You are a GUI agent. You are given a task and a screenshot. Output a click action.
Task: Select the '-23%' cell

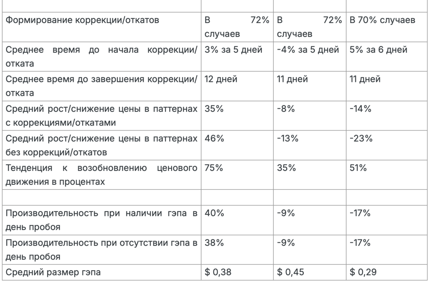click(x=361, y=138)
